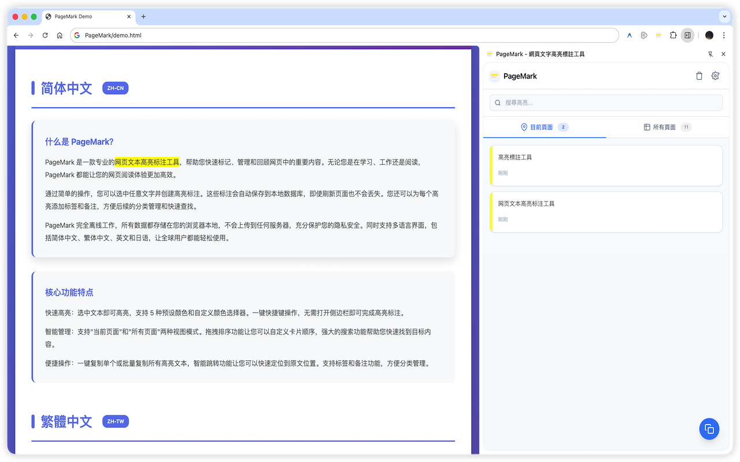Open the 高亮標註工具 highlight card
This screenshot has height=462, width=740.
pos(606,165)
